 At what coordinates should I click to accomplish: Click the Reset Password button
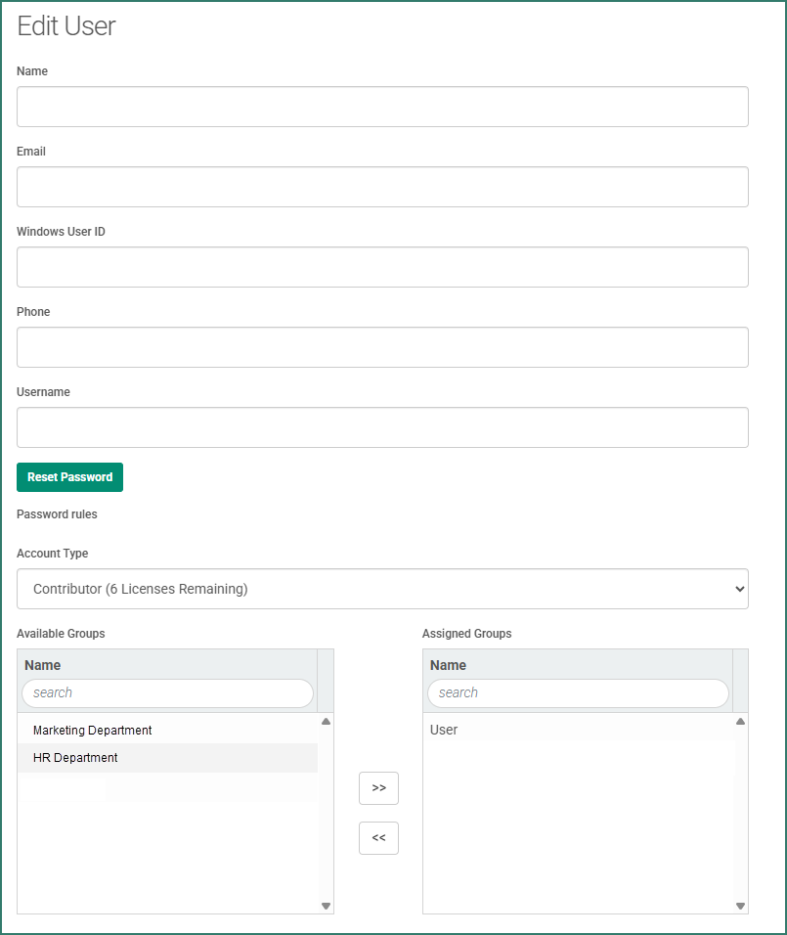tap(69, 477)
